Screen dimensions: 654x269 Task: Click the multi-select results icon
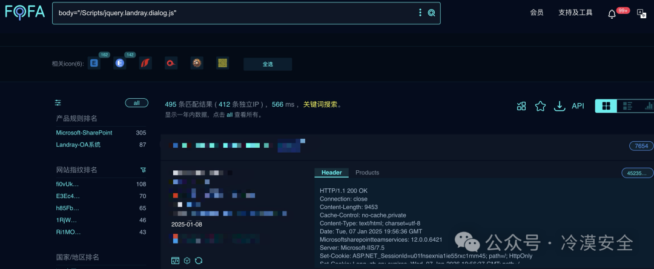(x=521, y=106)
